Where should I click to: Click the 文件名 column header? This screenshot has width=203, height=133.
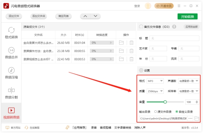coord(38,35)
